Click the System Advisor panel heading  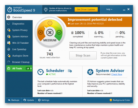110,71
